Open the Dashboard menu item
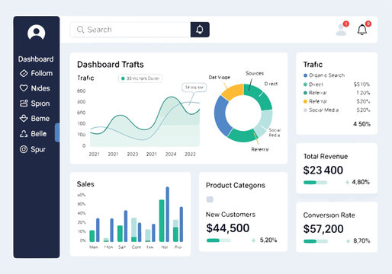This screenshot has height=274, width=392. coord(36,59)
